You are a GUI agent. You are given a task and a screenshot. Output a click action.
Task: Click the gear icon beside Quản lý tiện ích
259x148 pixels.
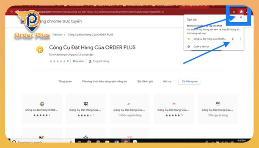click(x=189, y=47)
